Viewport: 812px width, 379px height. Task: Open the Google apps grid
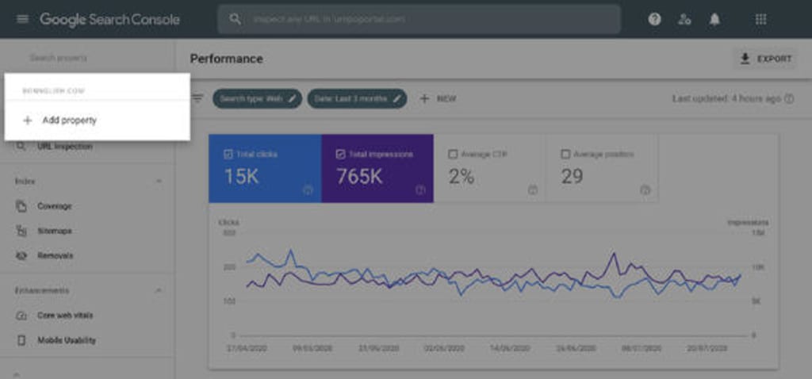click(x=760, y=19)
